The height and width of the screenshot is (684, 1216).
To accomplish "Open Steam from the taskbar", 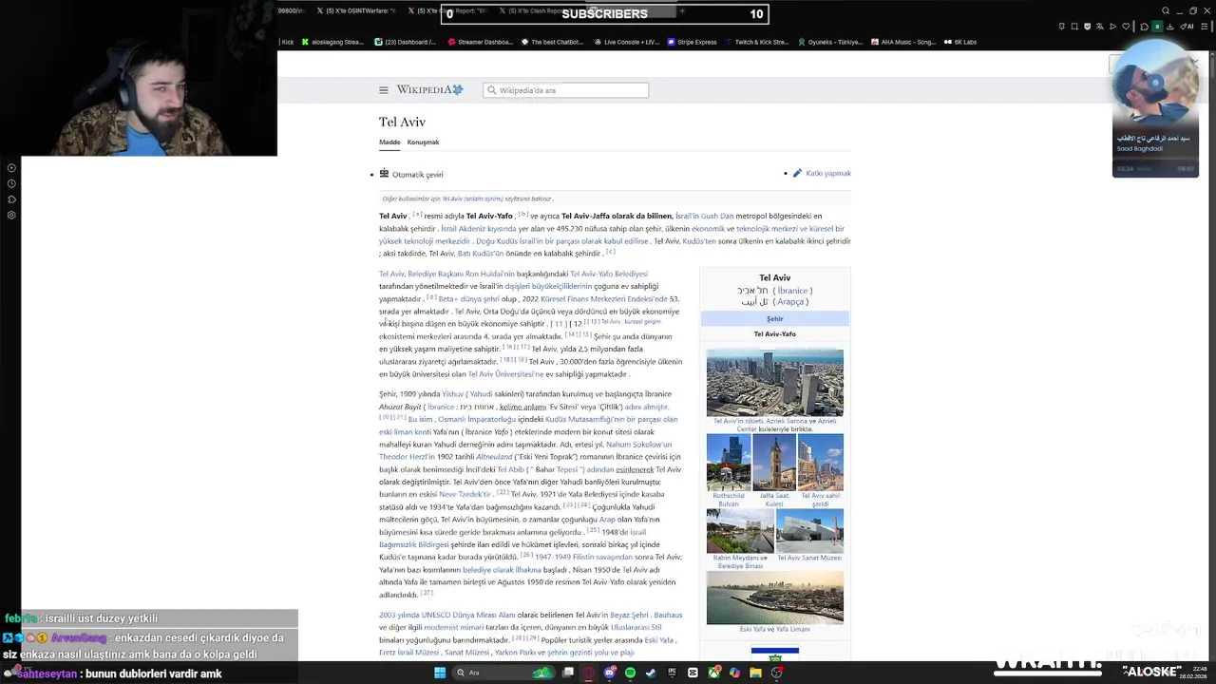I will [x=651, y=673].
